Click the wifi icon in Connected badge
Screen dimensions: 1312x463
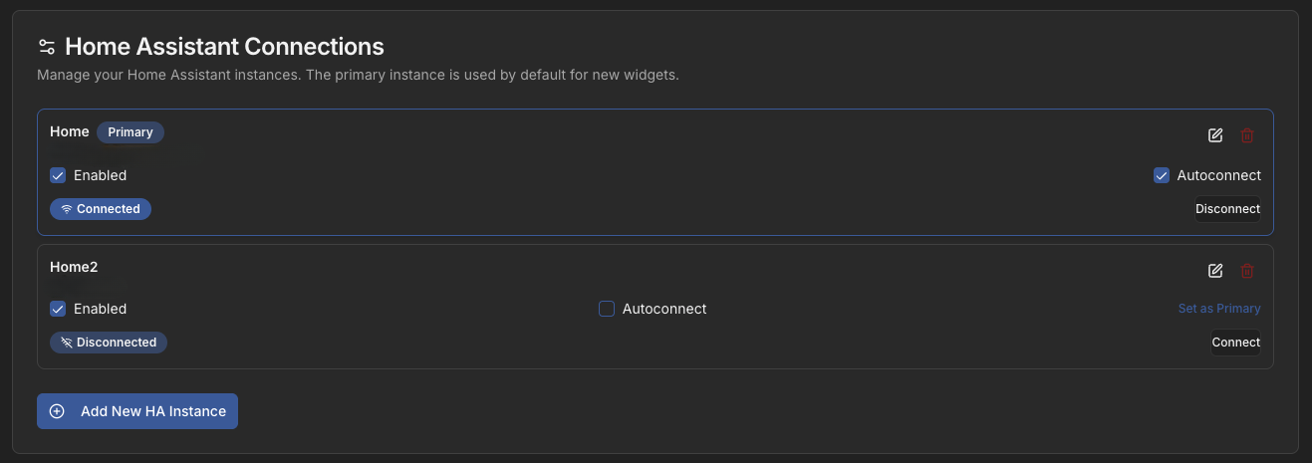[x=67, y=209]
